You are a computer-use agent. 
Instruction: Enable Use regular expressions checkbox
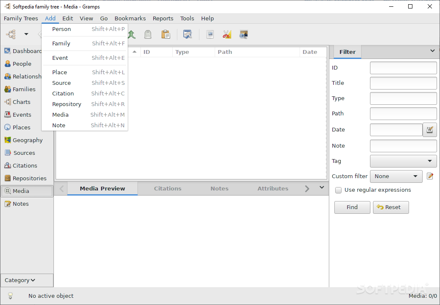pyautogui.click(x=339, y=190)
